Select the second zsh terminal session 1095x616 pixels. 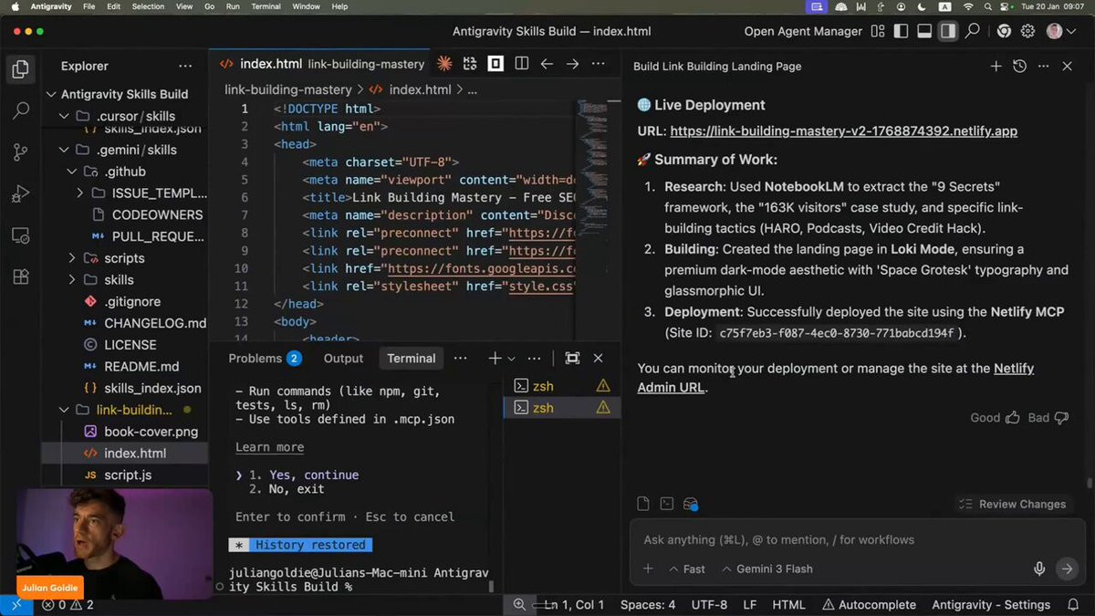561,408
